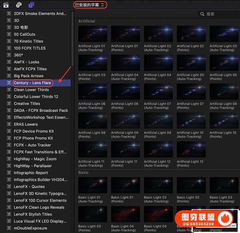Image resolution: width=240 pixels, height=233 pixels.
Task: Select Artificial Light 01 (Auto-Tracking) thumbnail
Action: 92,34
